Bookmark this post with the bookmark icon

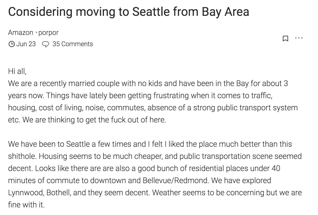pyautogui.click(x=285, y=39)
